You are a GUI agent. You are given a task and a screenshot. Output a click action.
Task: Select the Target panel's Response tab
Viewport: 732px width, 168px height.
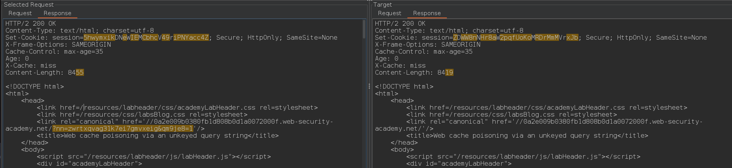(x=427, y=13)
